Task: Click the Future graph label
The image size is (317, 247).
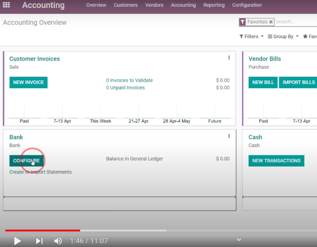Action: click(215, 121)
